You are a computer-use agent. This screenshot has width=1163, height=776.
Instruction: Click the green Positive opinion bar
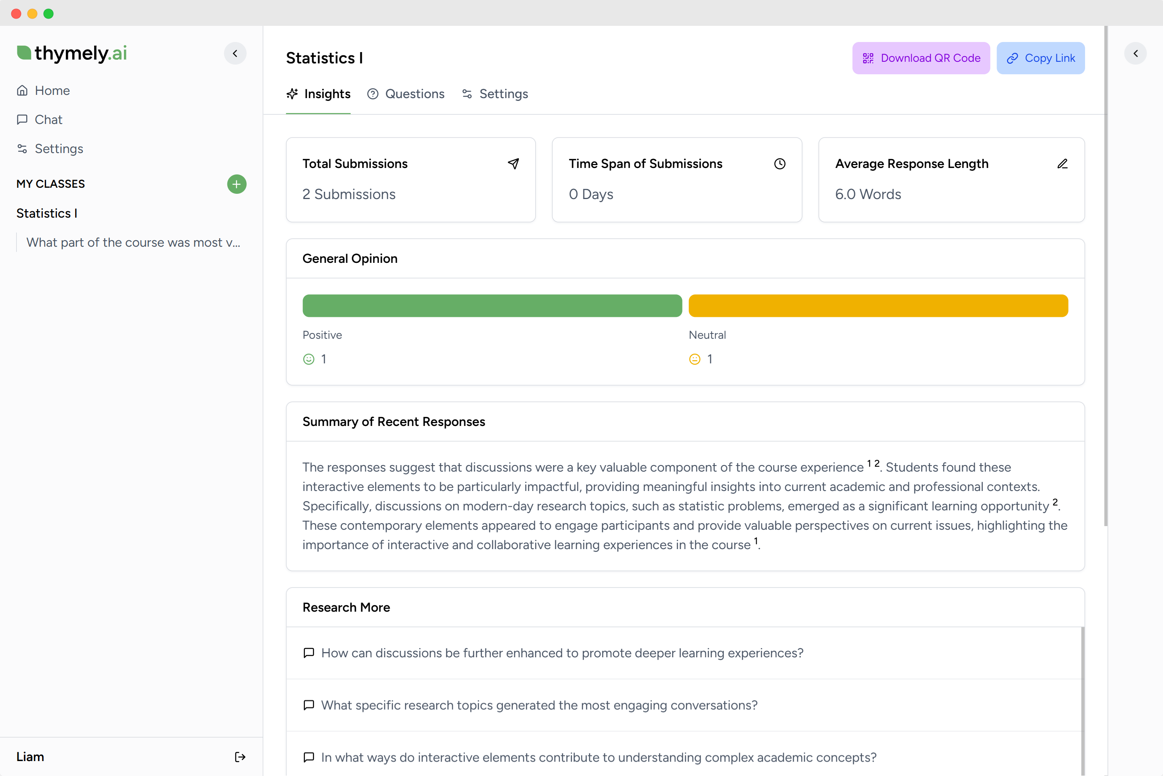tap(492, 306)
